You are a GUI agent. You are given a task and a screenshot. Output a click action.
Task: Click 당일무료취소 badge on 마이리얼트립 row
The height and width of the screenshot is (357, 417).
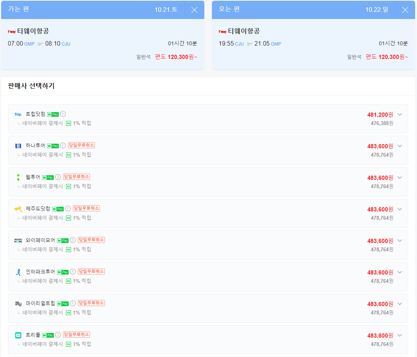point(91,303)
